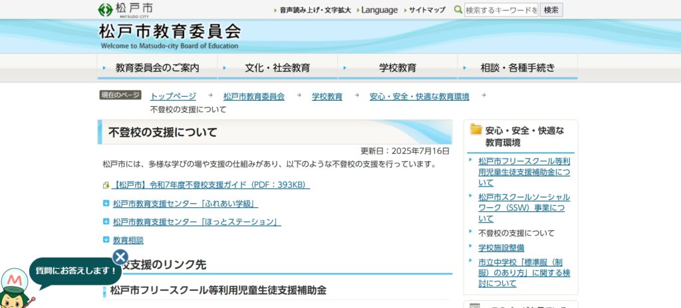
Task: Close the chatbot popup with X icon
Action: tap(120, 257)
